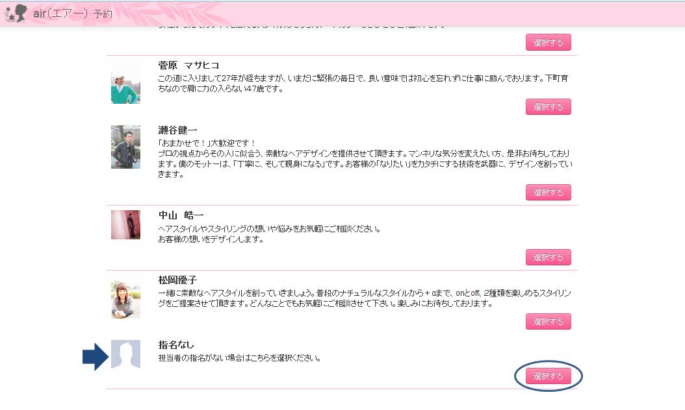The height and width of the screenshot is (410, 685).
Task: Click the salon silhouette logo icon
Action: click(16, 13)
